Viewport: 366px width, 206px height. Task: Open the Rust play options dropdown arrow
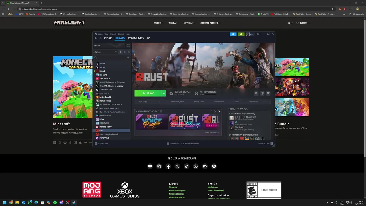click(x=164, y=93)
